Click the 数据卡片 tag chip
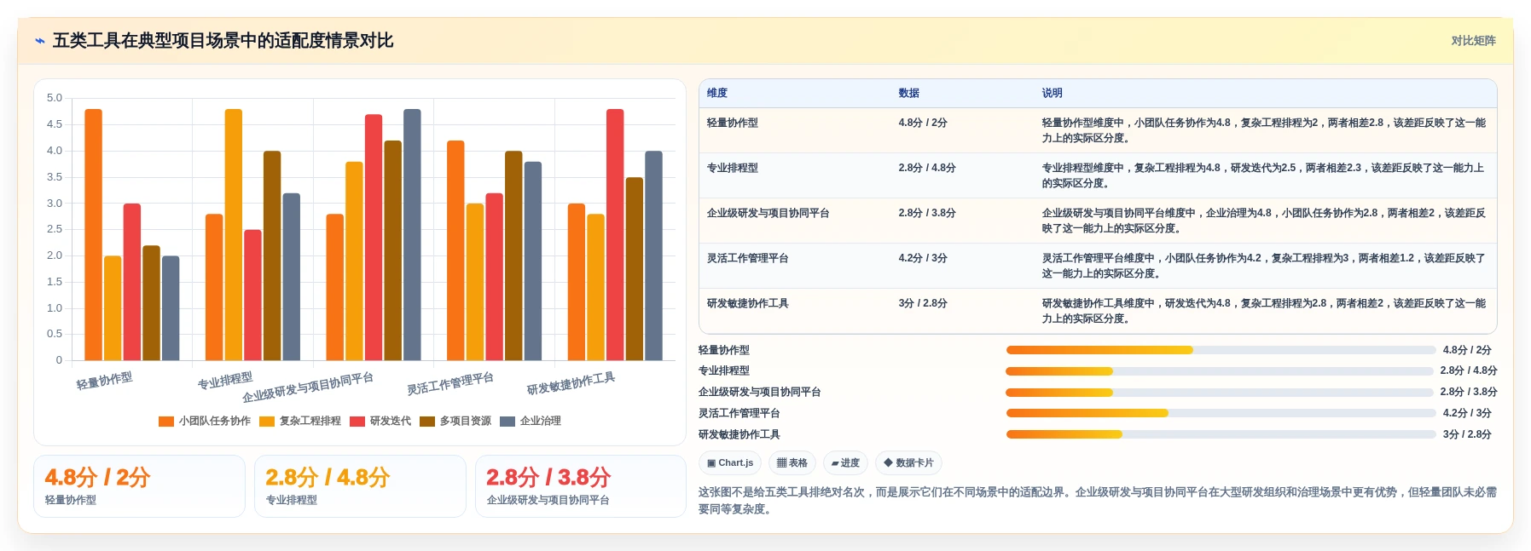Viewport: 1531px width, 551px height. [908, 463]
